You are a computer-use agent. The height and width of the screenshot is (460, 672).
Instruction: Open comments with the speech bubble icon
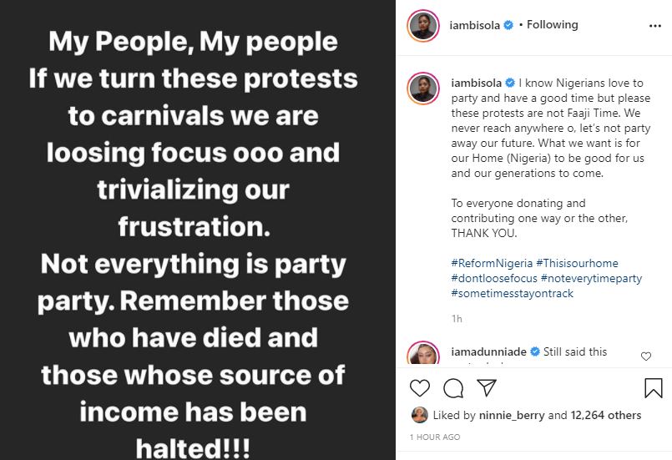[x=453, y=387]
